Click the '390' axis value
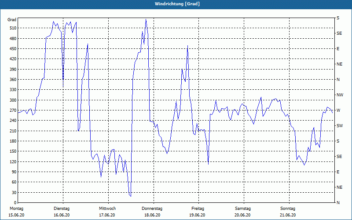The width and height of the screenshot is (352, 220). 13,69
